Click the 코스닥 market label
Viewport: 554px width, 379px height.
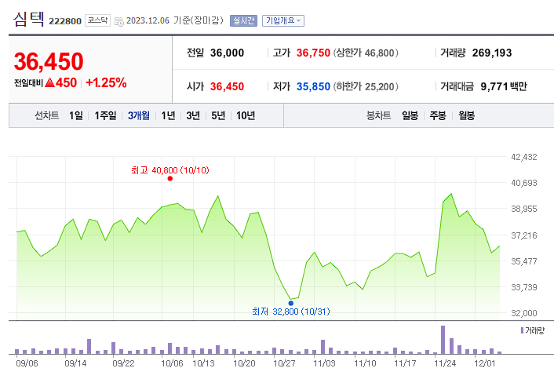[x=97, y=20]
